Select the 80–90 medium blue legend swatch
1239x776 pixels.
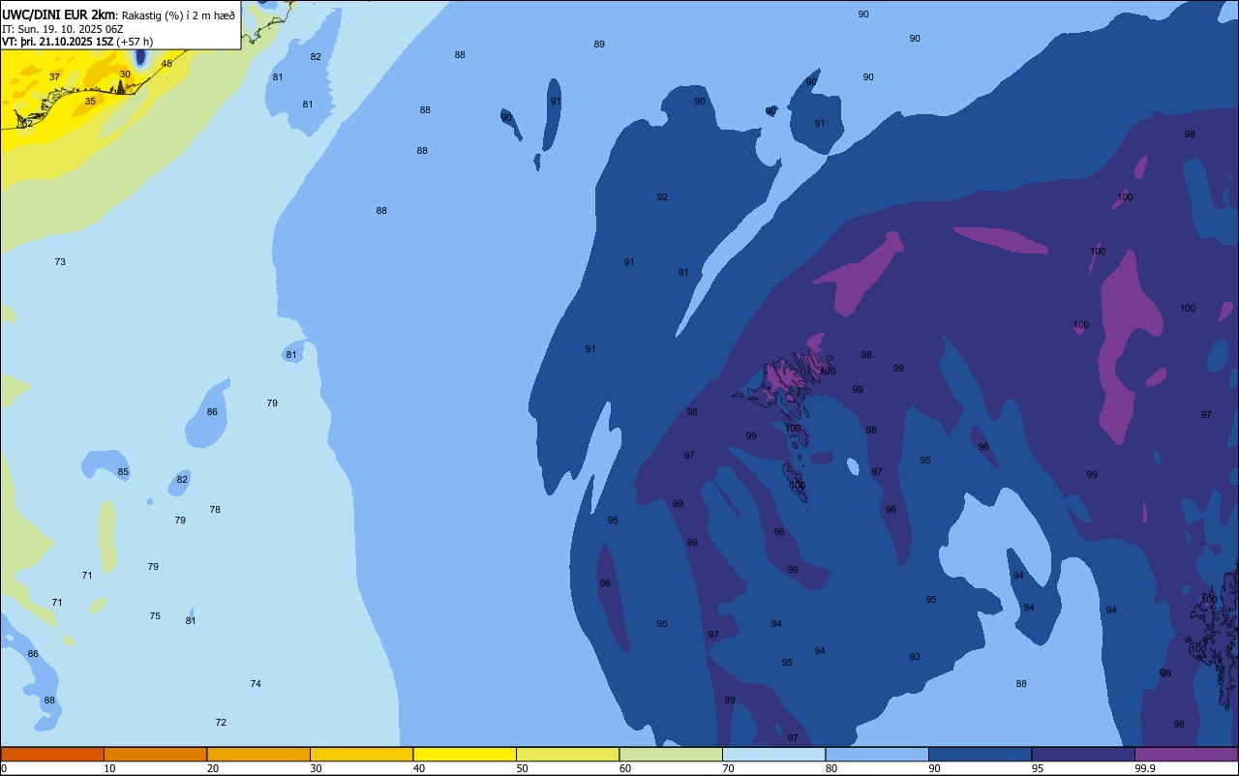pyautogui.click(x=877, y=754)
